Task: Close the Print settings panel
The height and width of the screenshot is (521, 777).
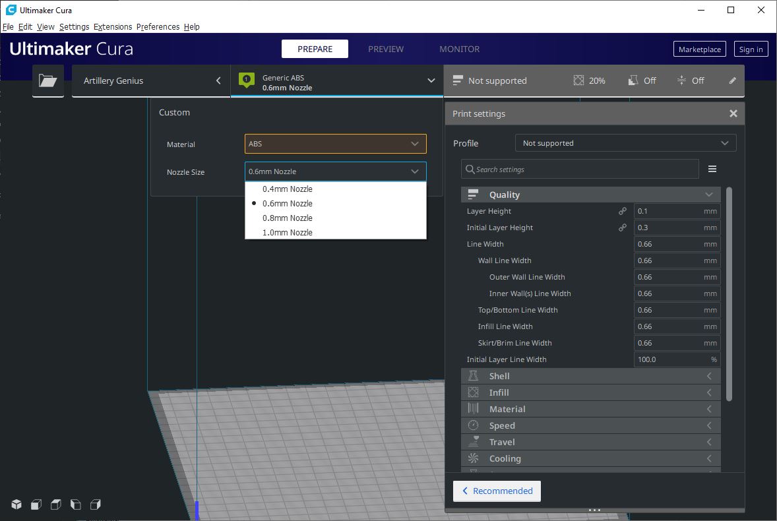Action: (x=733, y=113)
